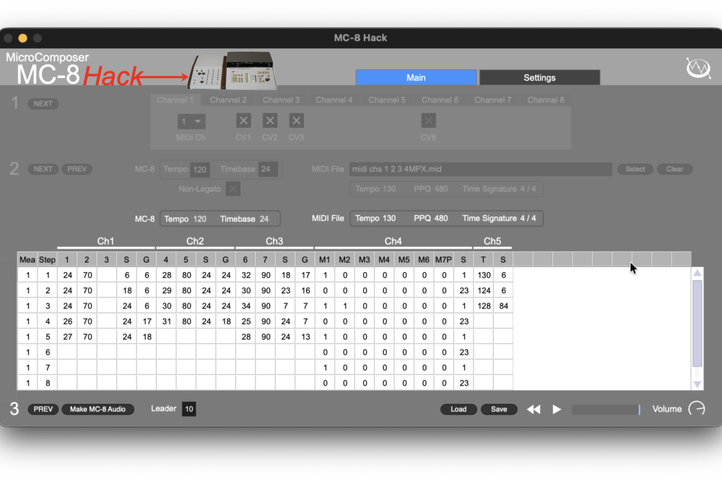
Task: Select the Channel 1 tab
Action: (175, 100)
